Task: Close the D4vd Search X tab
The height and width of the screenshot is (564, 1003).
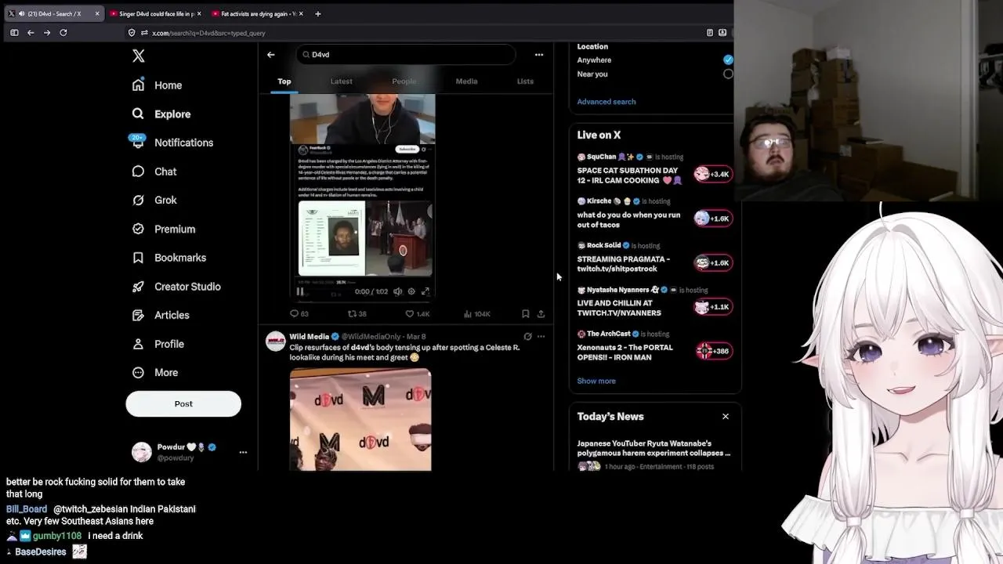Action: tap(97, 13)
